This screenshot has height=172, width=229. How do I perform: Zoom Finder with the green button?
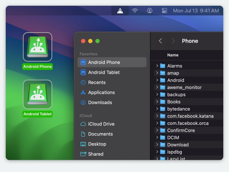tap(97, 41)
